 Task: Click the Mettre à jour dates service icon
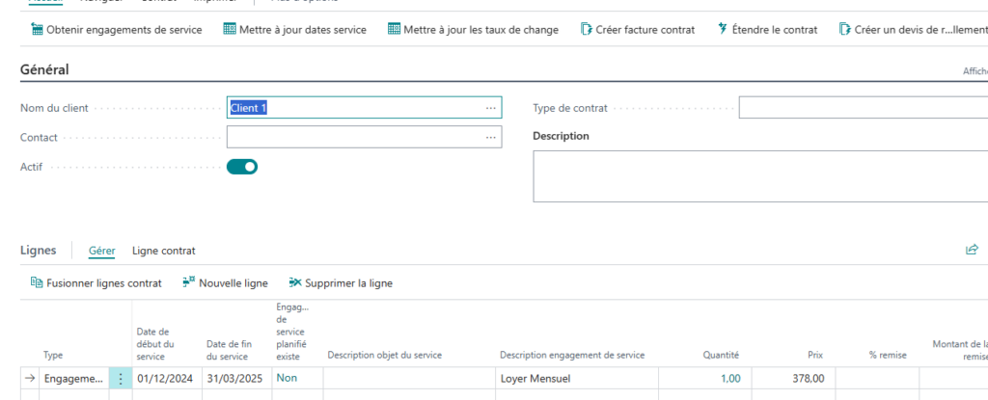point(230,30)
